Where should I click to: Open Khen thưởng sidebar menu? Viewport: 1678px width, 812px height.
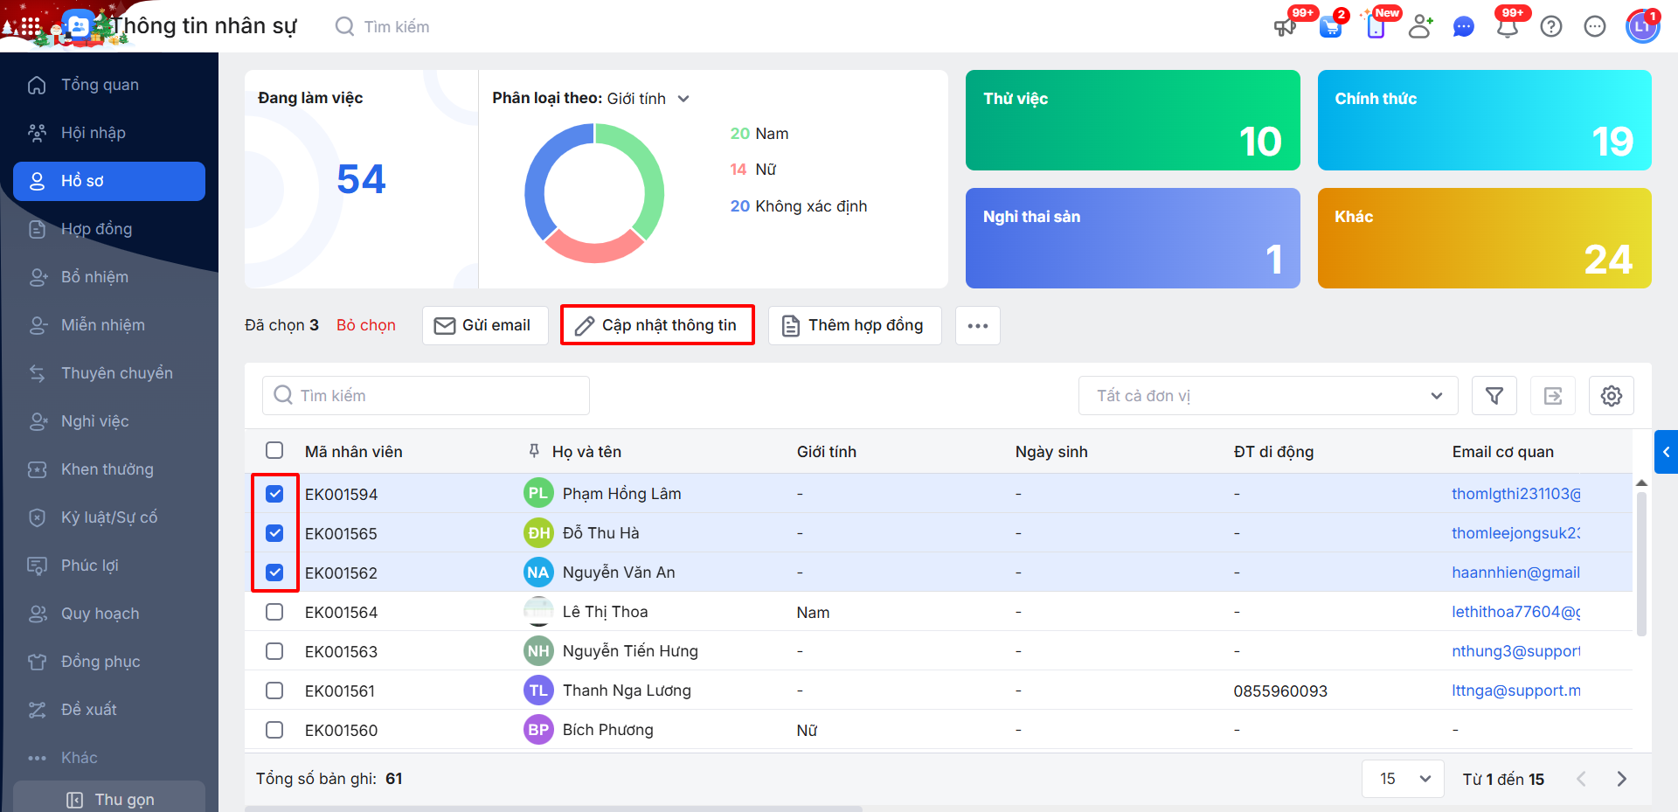pyautogui.click(x=107, y=469)
